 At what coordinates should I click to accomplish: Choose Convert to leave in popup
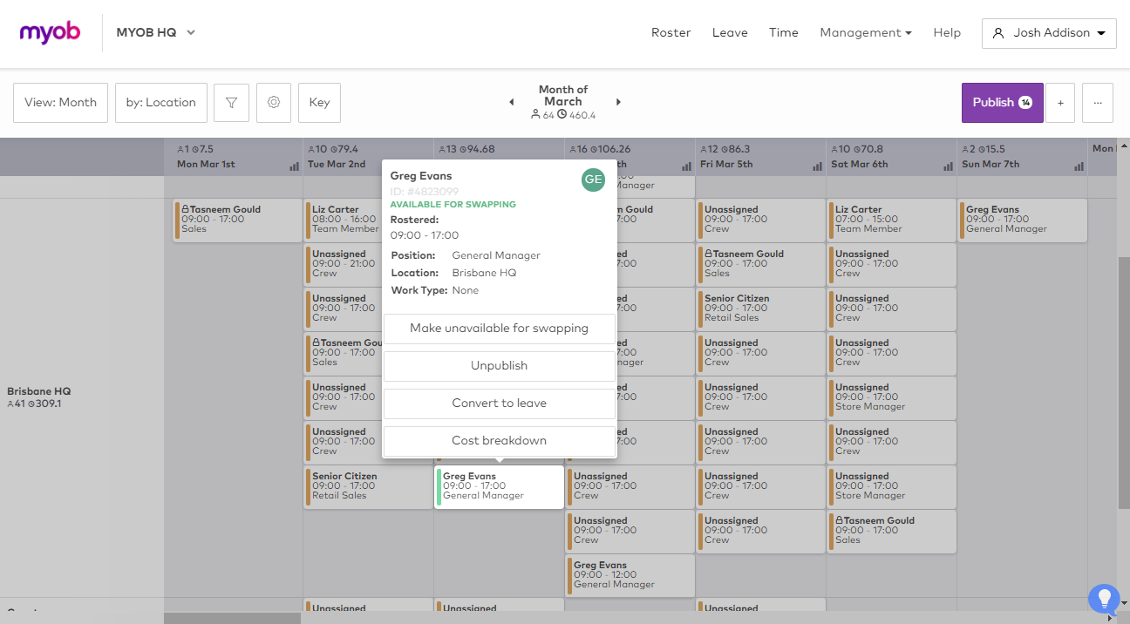pyautogui.click(x=499, y=404)
